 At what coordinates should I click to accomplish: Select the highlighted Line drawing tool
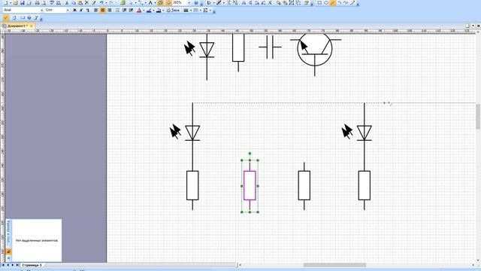(333, 3)
